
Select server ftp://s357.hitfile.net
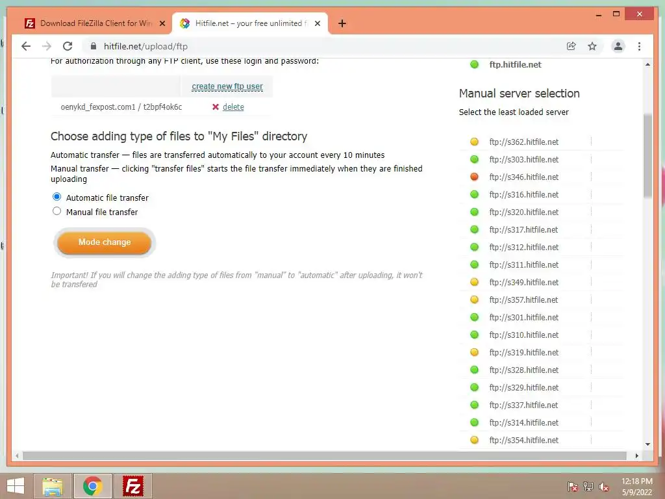[x=523, y=300]
